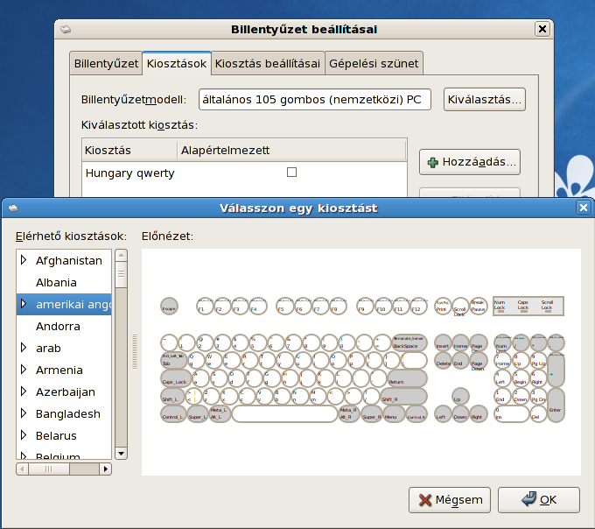
Task: Click the Billentyűzetmodell text field
Action: coord(315,99)
